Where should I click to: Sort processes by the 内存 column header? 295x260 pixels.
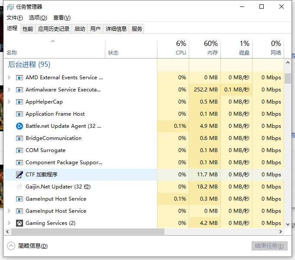click(205, 48)
